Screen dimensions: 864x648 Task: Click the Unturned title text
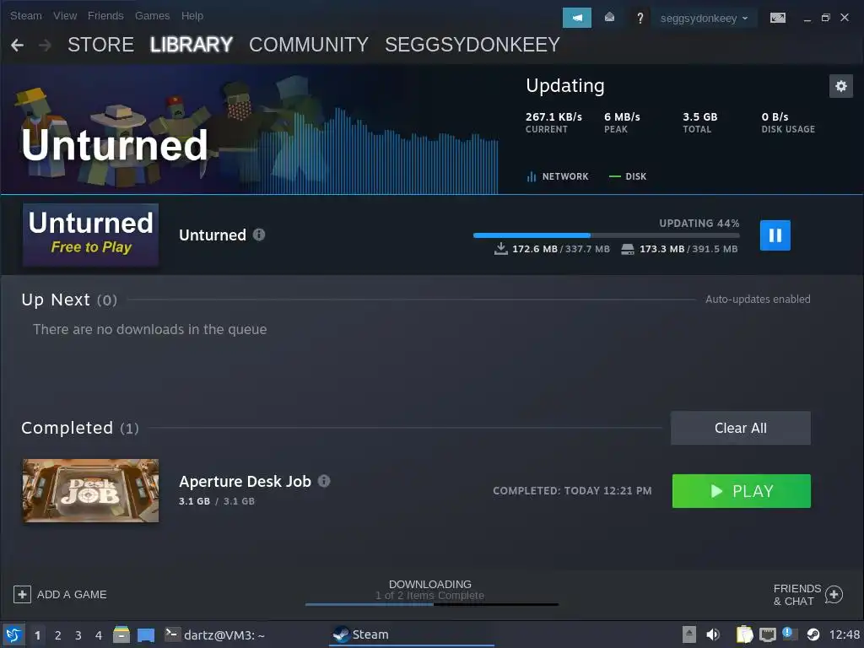coord(213,235)
